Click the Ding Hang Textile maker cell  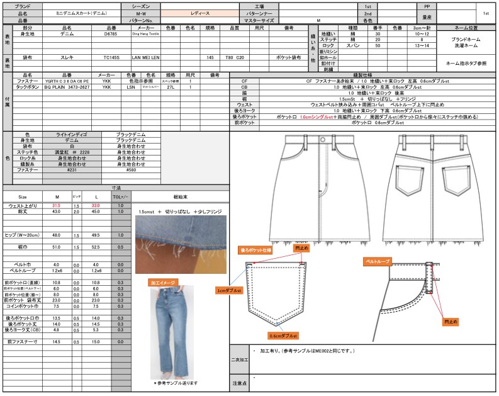146,34
